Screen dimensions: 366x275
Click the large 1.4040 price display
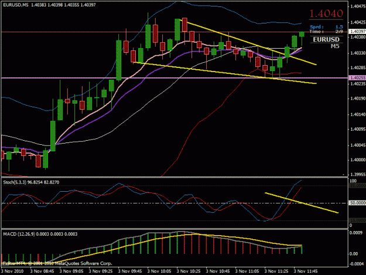(x=326, y=13)
